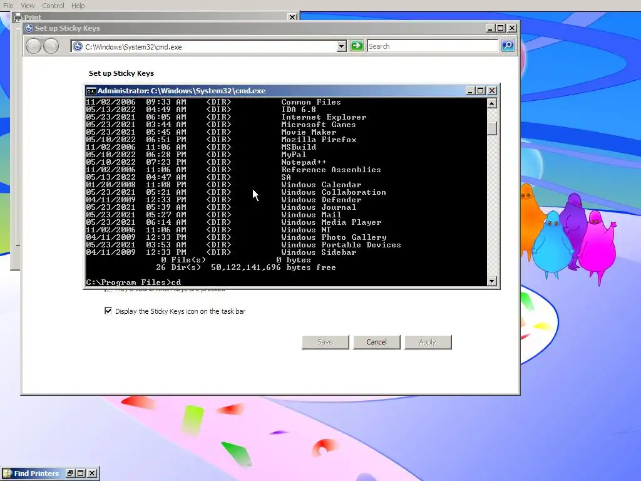The image size is (641, 481).
Task: Click the Sticky Keys window title icon
Action: click(x=29, y=28)
